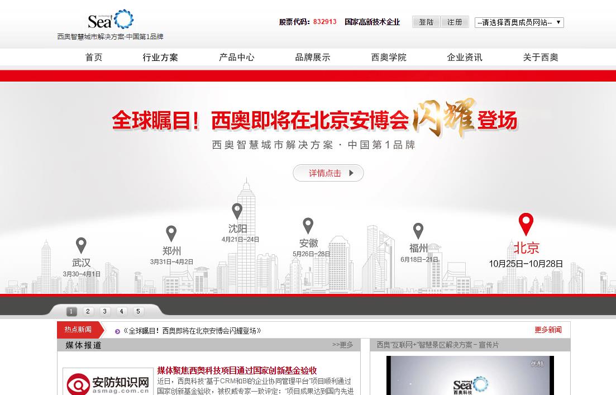The image size is (616, 395).
Task: Select the 安徽 map pin icon
Action: coord(308,226)
